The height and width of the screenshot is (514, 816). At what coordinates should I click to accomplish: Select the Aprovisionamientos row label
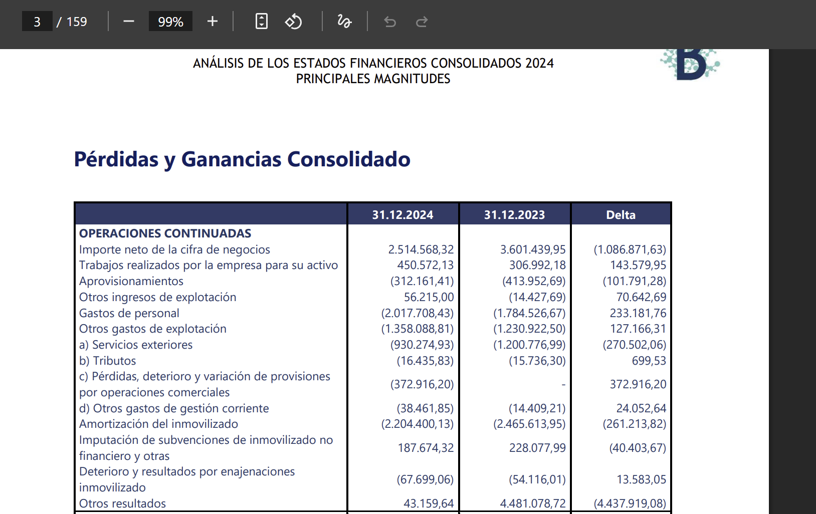click(131, 281)
